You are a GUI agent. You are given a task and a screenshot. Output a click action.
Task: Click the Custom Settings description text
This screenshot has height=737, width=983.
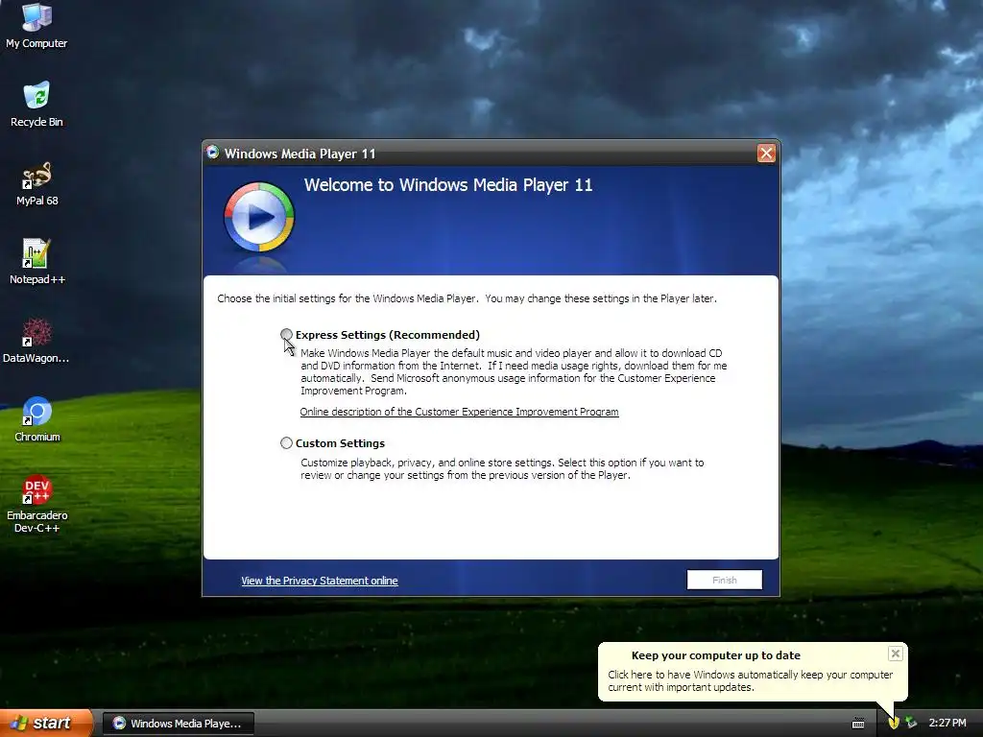502,468
